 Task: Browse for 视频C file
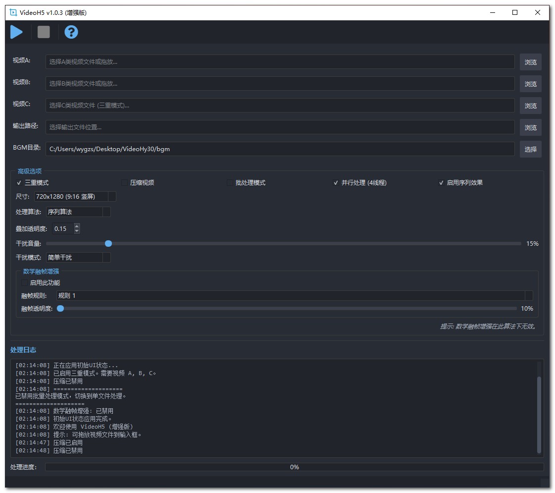pyautogui.click(x=530, y=106)
